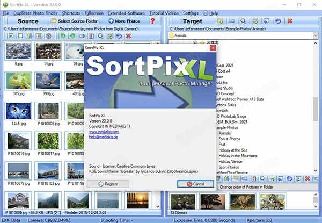This screenshot has width=322, height=223.
Task: Open the Shortcuts menu
Action: (x=71, y=13)
